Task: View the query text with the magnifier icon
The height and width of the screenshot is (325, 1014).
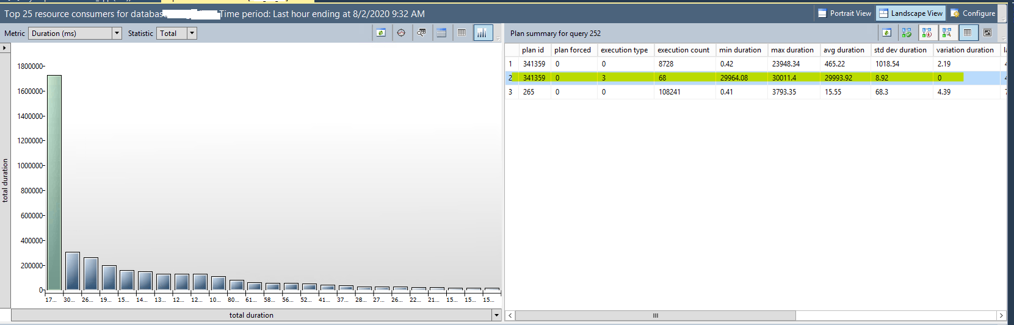Action: [x=421, y=33]
